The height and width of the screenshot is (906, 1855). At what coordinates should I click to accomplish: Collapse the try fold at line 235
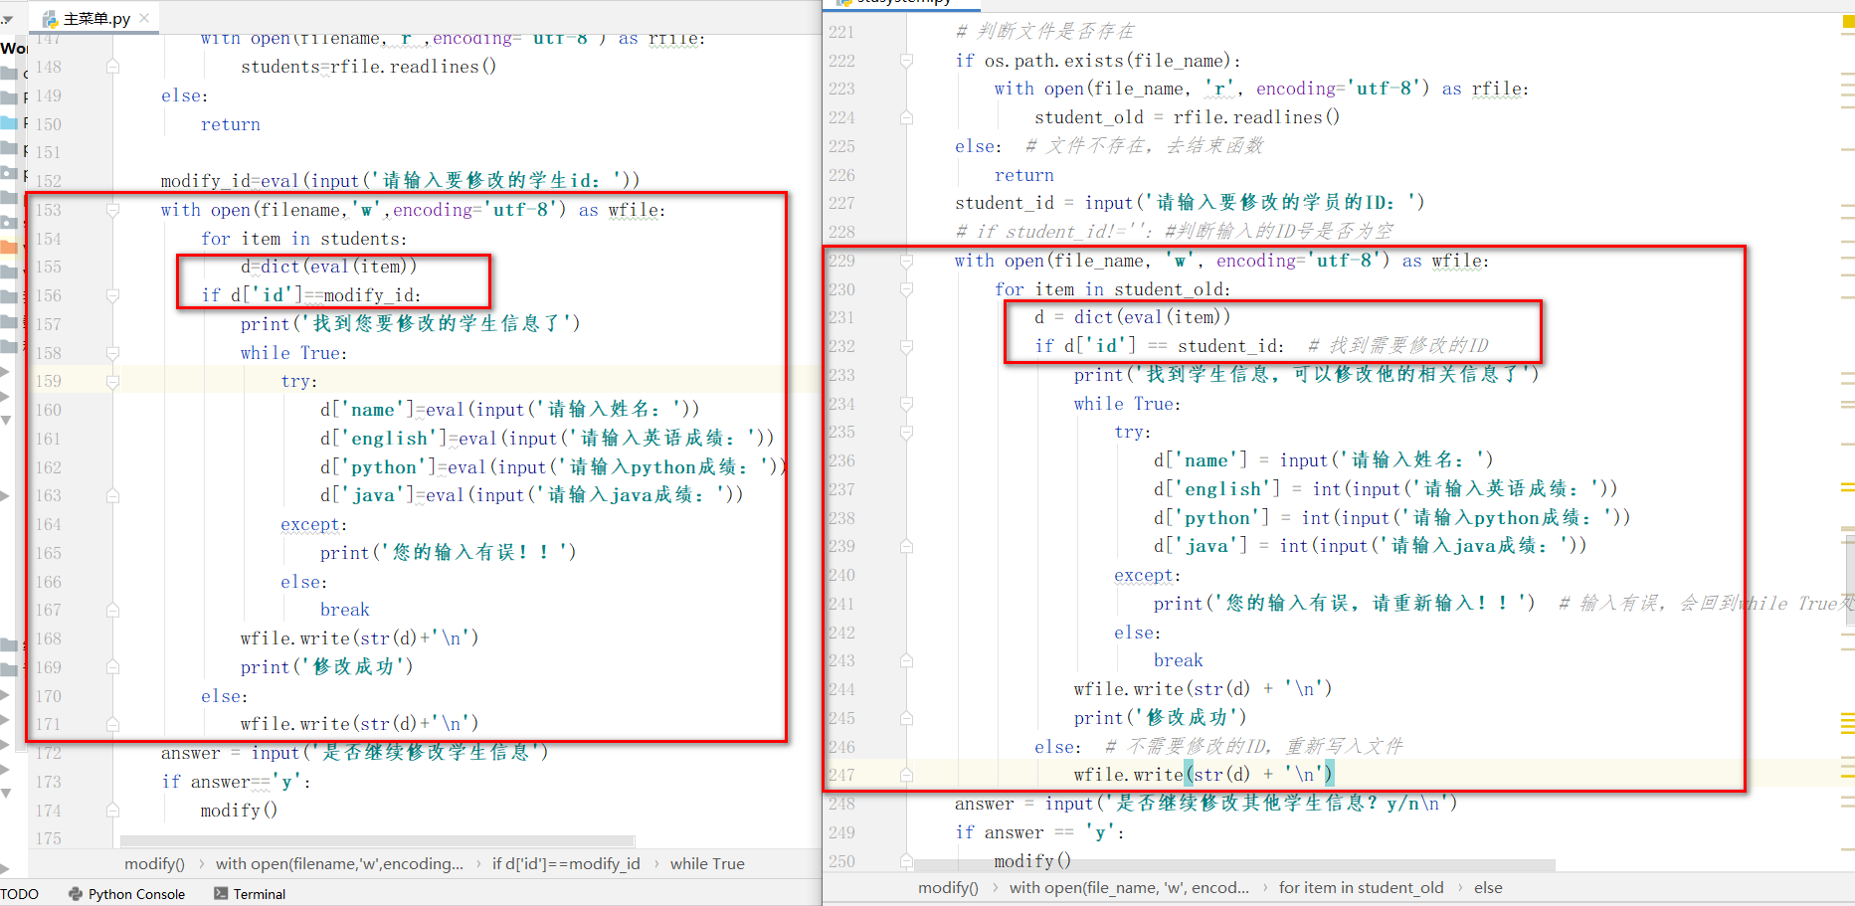pos(906,432)
